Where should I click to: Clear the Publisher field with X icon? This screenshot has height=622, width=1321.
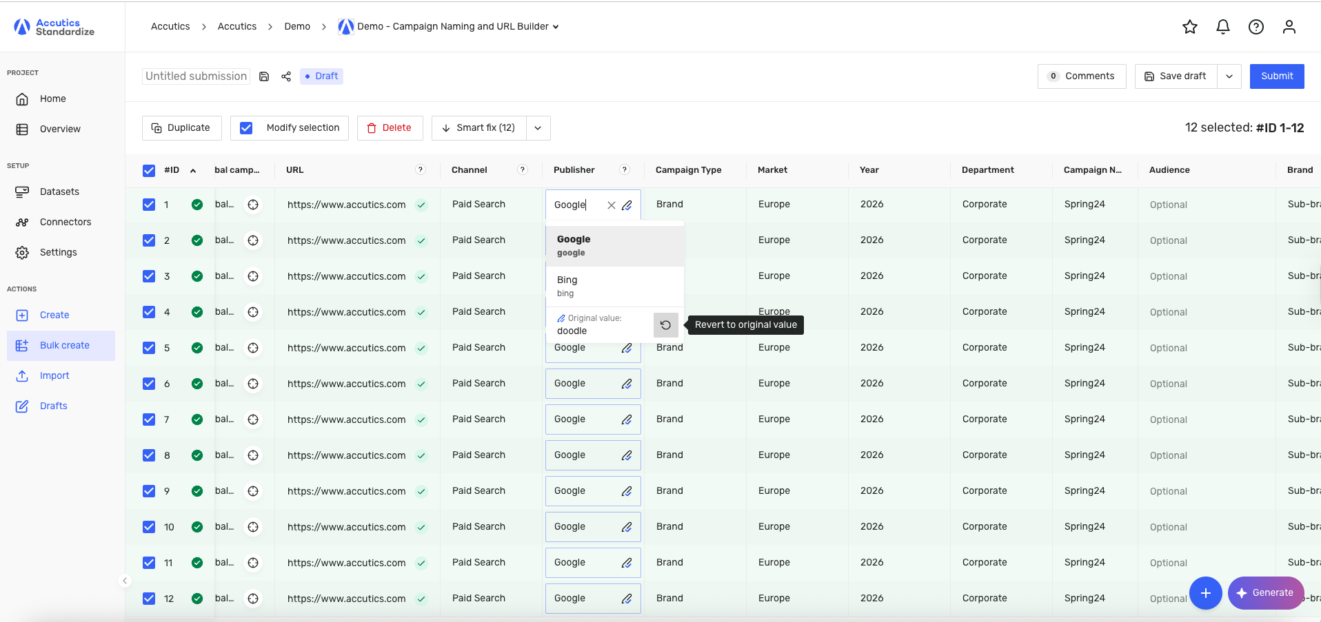coord(611,205)
